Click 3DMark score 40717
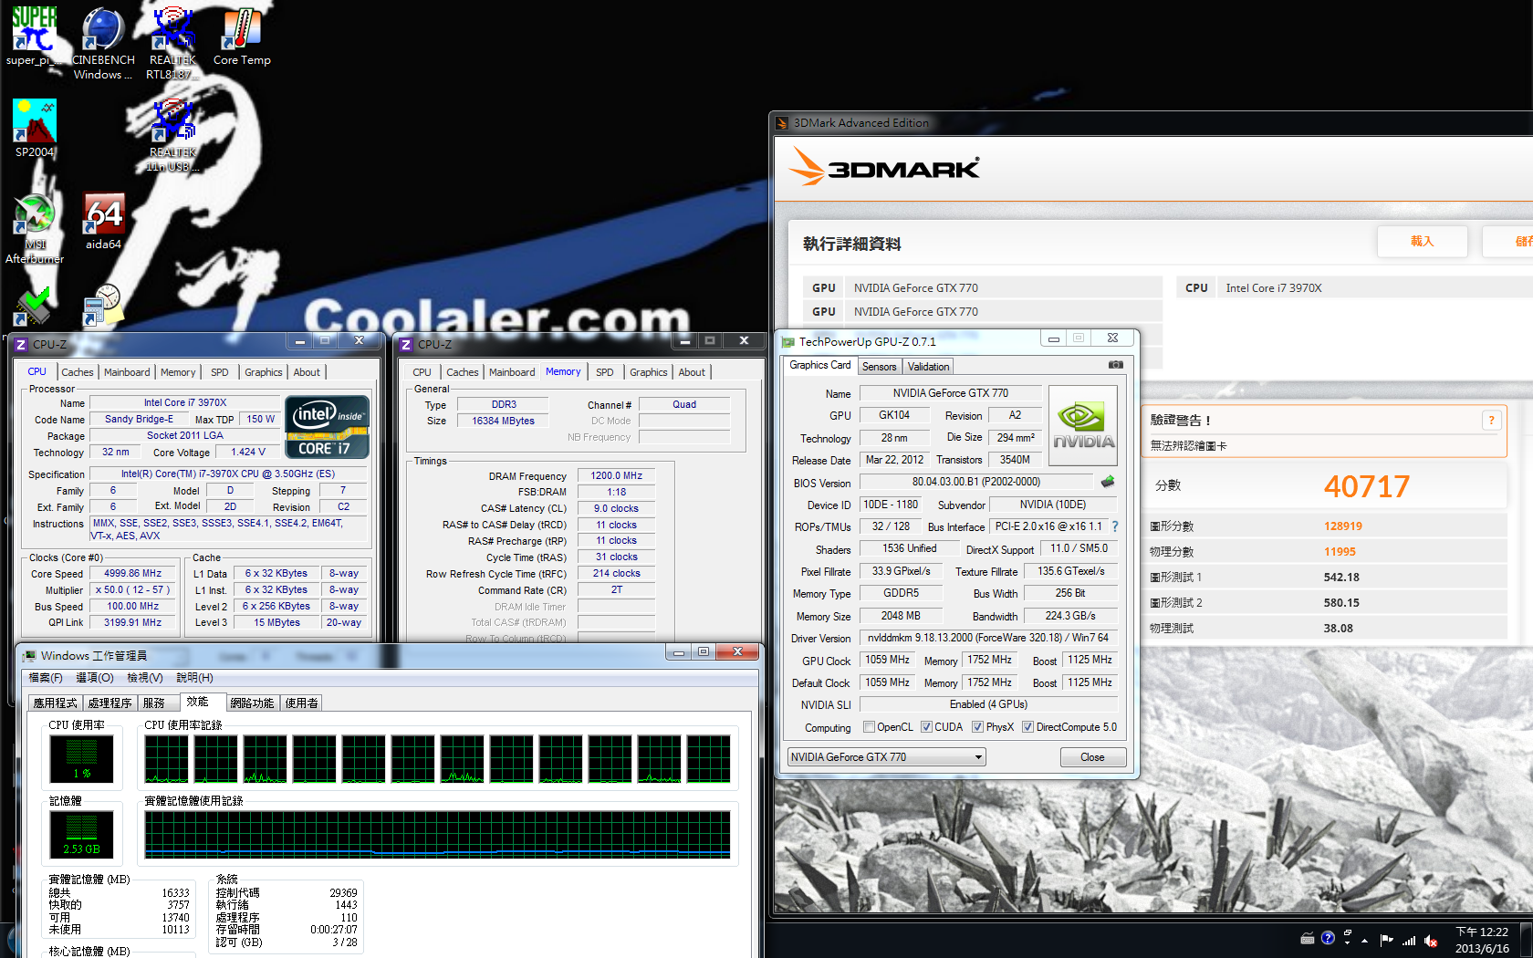The width and height of the screenshot is (1533, 958). tap(1367, 486)
